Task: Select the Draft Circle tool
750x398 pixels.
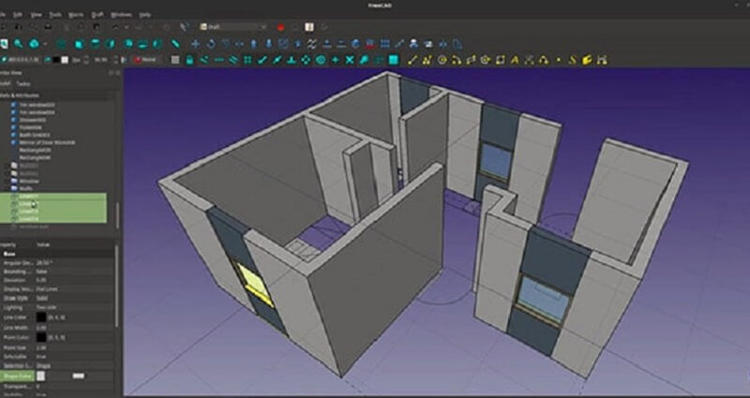Action: pos(442,60)
